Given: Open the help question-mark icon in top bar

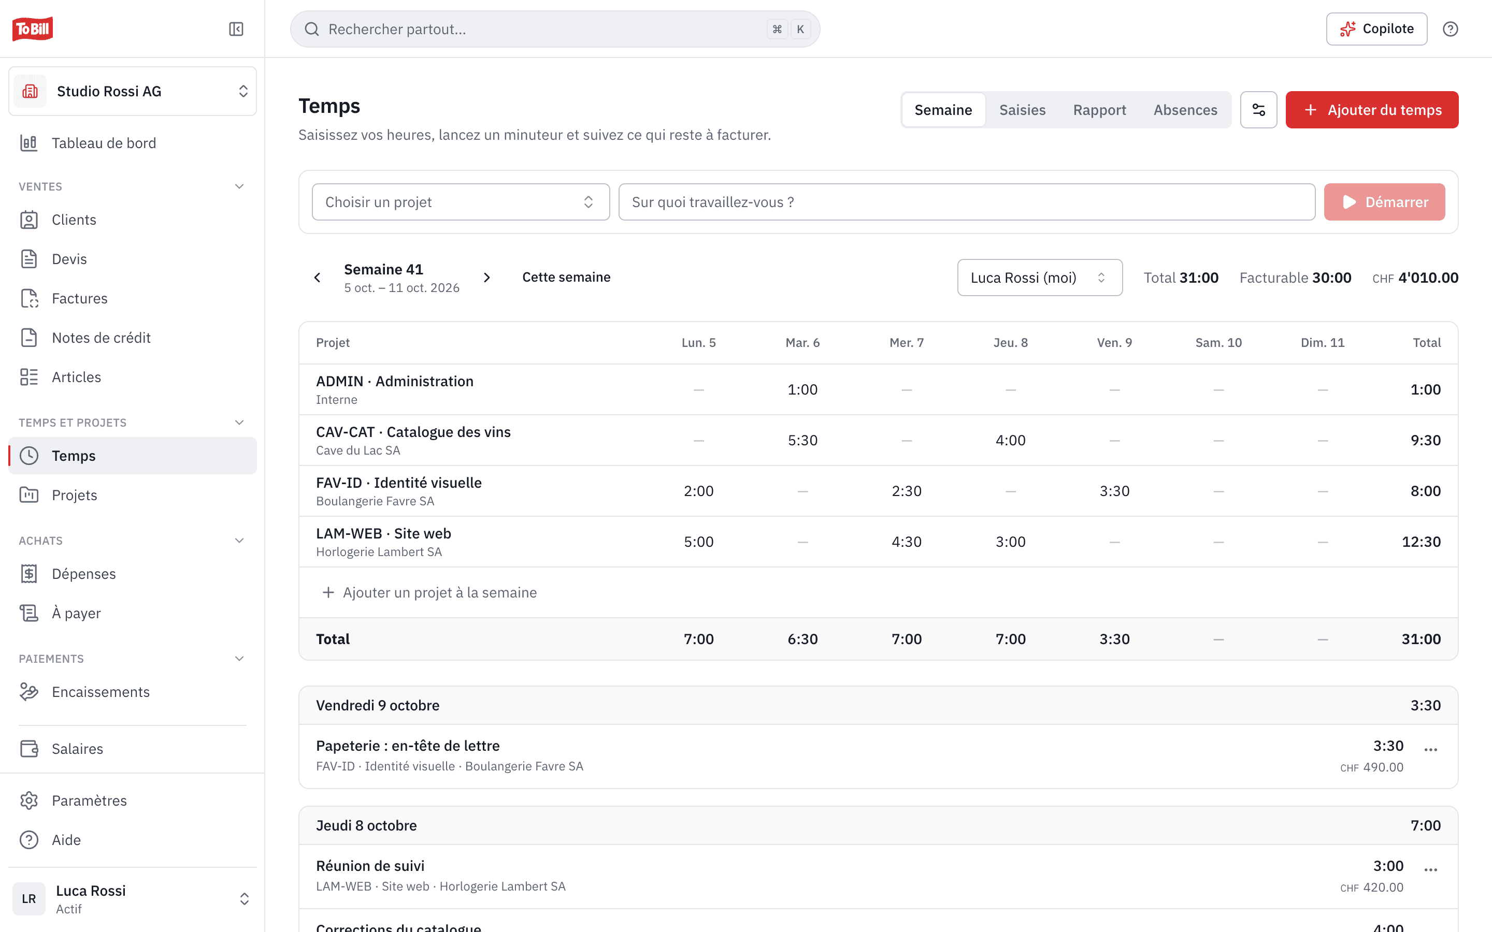Looking at the screenshot, I should [x=1450, y=29].
